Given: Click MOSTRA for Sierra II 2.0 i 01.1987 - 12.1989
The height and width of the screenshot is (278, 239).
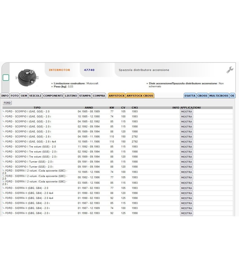Looking at the screenshot, I should (186, 208).
